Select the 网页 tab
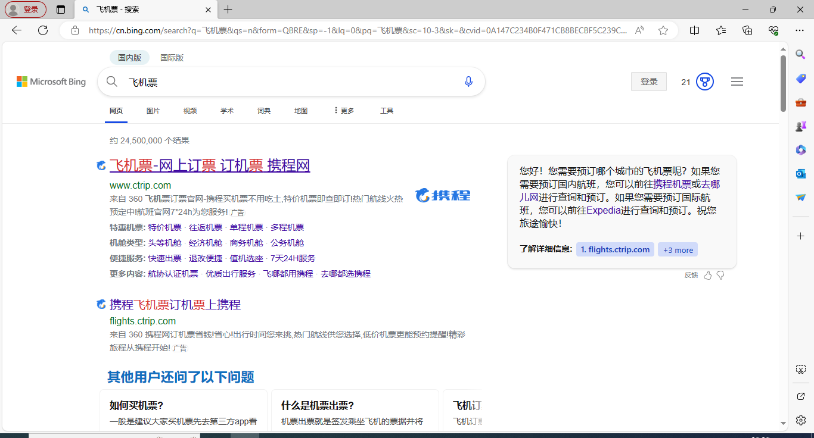The image size is (814, 438). pyautogui.click(x=116, y=111)
